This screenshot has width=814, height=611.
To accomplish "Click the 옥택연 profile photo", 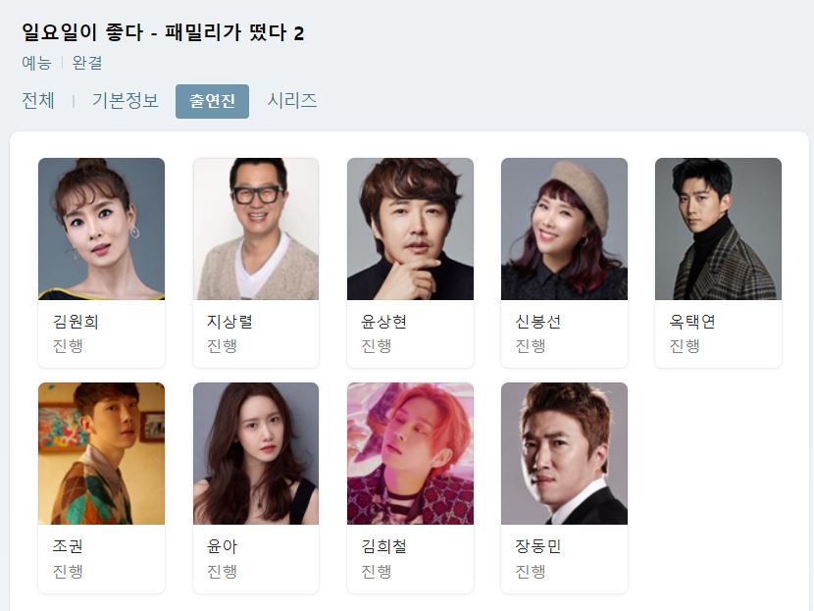I will pyautogui.click(x=718, y=229).
